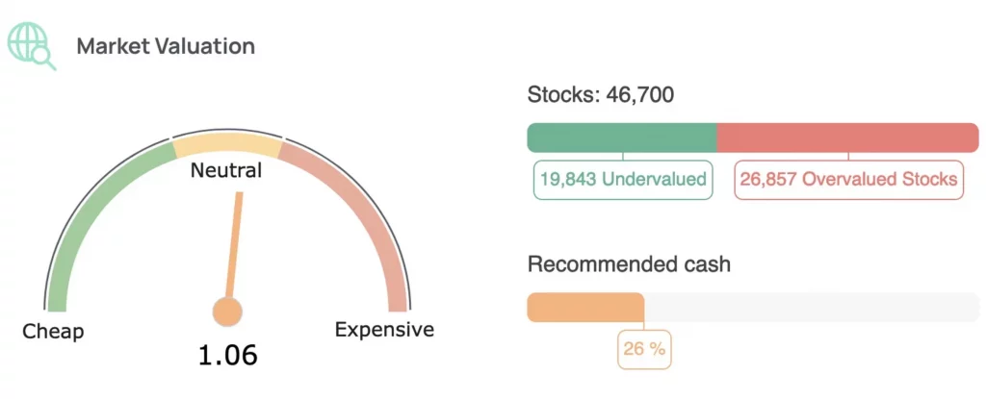Click the 26,857 Overvalued Stocks tag
The width and height of the screenshot is (986, 399).
[848, 180]
